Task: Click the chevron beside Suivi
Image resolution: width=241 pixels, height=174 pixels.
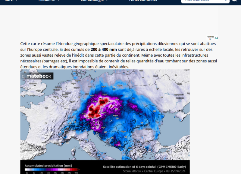Action: point(16,1)
